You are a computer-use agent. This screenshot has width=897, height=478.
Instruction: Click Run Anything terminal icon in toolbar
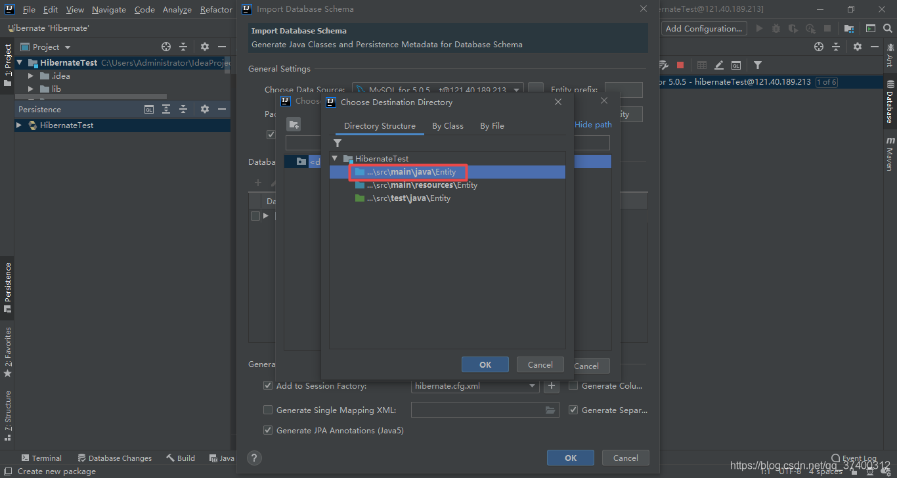[871, 29]
